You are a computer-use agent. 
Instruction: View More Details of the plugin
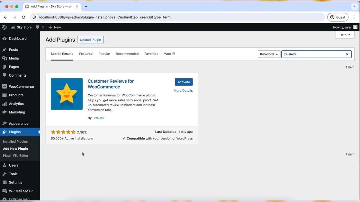pyautogui.click(x=183, y=90)
